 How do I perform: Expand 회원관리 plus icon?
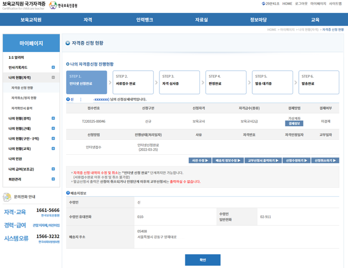coord(53,179)
